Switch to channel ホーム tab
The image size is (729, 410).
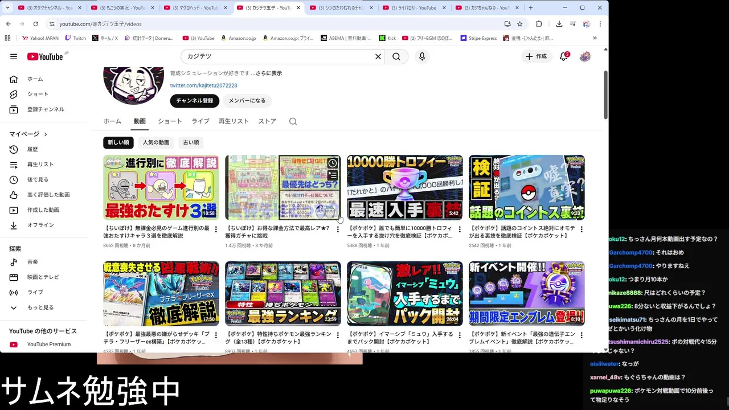pyautogui.click(x=112, y=121)
